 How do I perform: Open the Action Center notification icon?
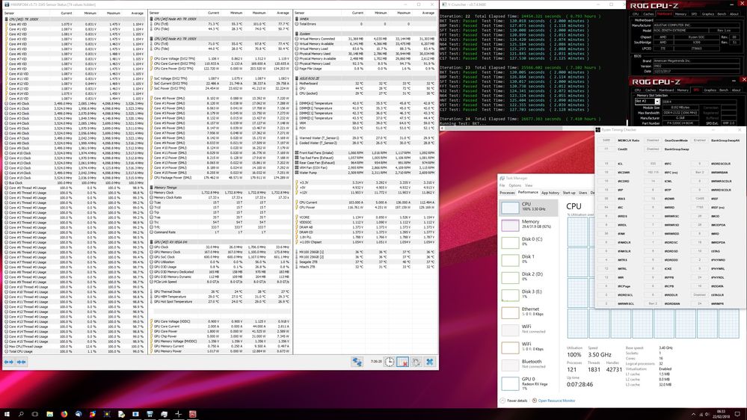point(737,414)
